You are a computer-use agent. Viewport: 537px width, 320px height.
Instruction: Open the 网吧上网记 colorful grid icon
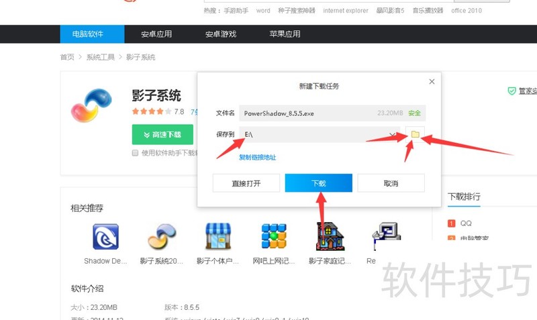[274, 237]
